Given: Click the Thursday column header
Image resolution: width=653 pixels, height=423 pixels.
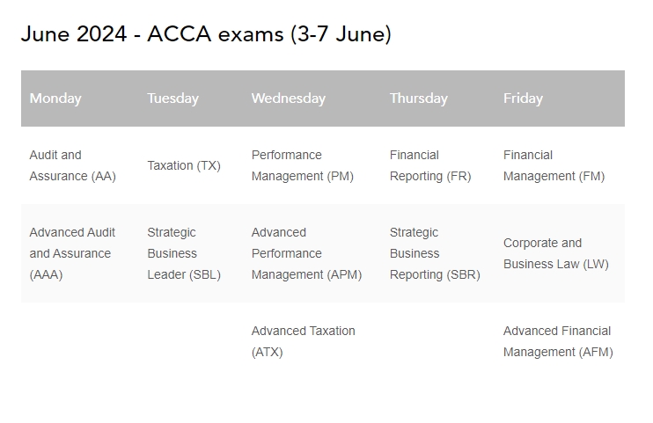Looking at the screenshot, I should (x=418, y=98).
